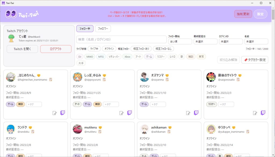Open the ログインID 未選択 dropdown
This screenshot has width=275, height=157.
click(230, 41)
